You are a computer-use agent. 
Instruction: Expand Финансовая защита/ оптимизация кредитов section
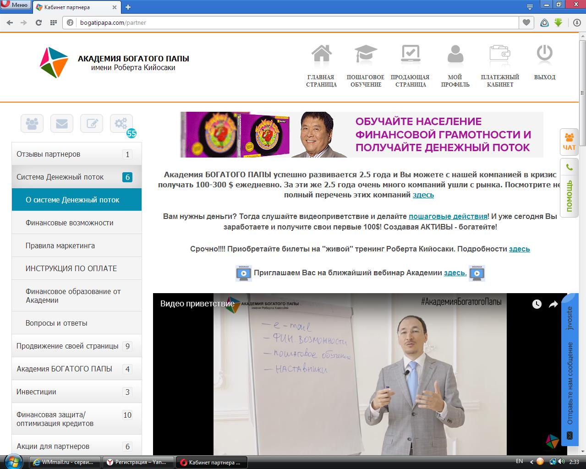77,419
